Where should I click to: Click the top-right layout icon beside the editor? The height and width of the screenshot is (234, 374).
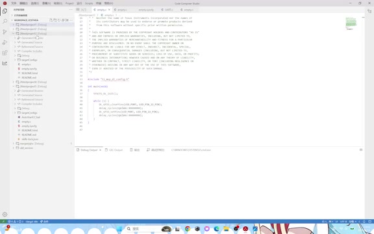(369, 11)
